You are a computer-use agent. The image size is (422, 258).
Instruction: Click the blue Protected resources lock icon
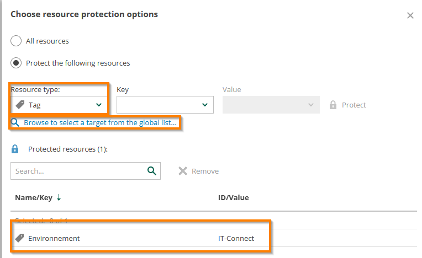(x=15, y=149)
